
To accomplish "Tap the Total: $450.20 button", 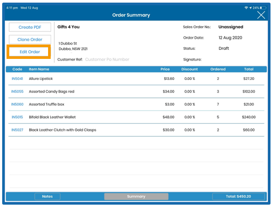I will point(238,196).
